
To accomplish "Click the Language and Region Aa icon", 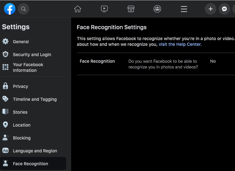I will coord(5,150).
